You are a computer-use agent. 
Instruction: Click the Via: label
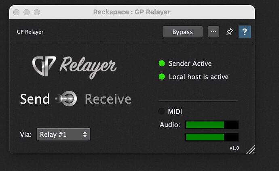point(26,134)
